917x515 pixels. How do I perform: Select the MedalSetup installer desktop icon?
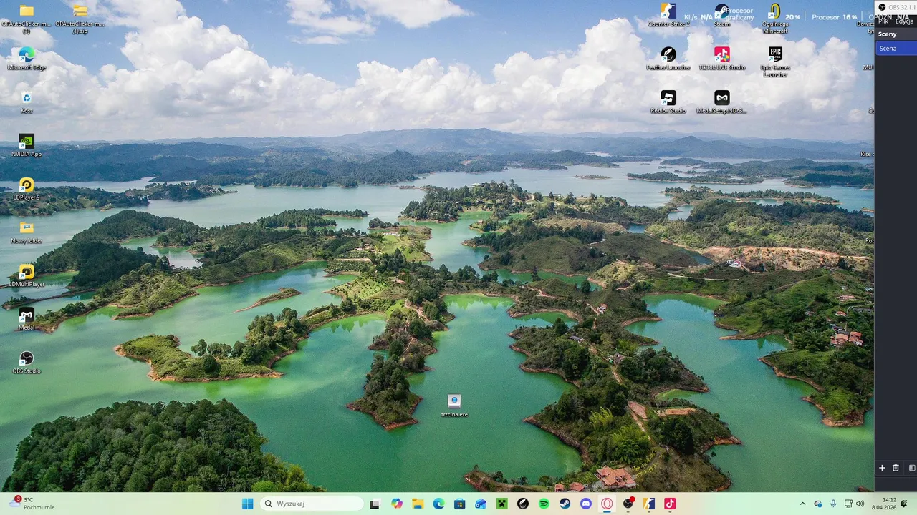721,102
